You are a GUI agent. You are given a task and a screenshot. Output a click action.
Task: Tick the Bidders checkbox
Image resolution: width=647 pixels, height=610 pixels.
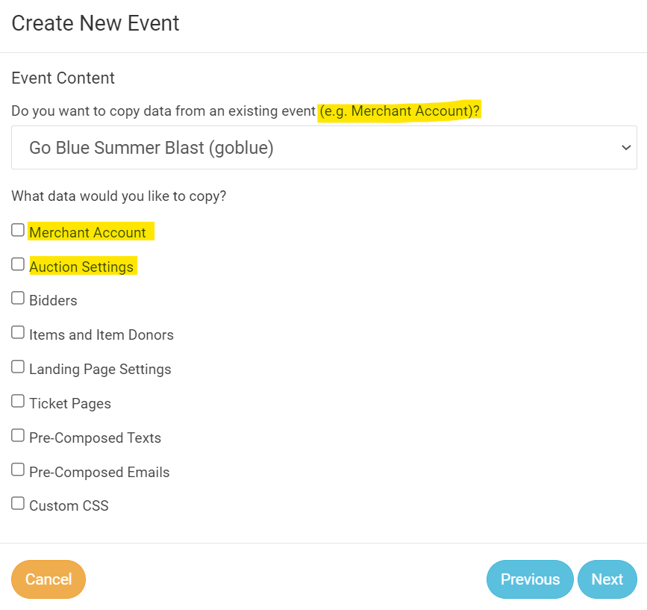(18, 299)
